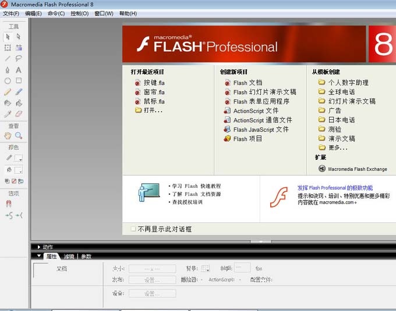Pick the Pen tool

pos(8,70)
